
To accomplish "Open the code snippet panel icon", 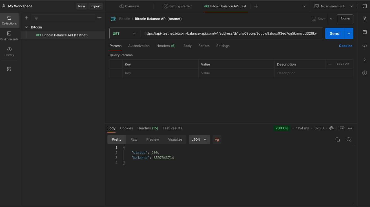I will click(x=364, y=46).
